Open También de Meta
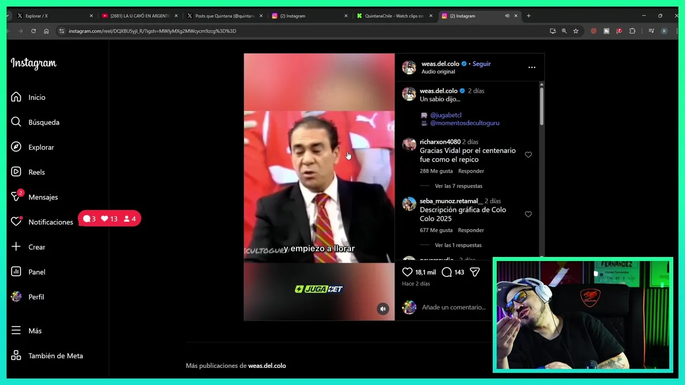This screenshot has height=385, width=685. click(47, 356)
